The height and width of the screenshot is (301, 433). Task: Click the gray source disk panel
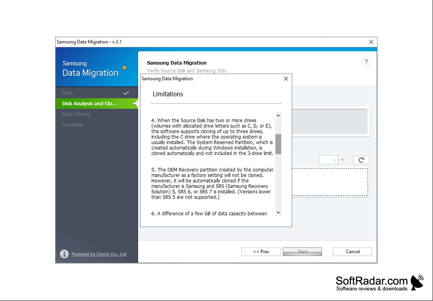click(x=330, y=121)
